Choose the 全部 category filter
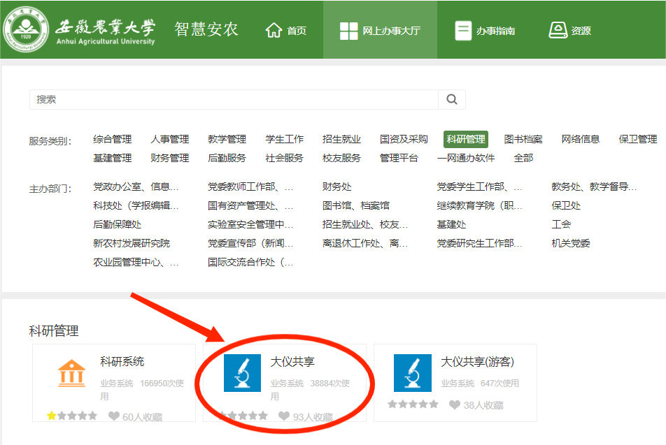 523,158
